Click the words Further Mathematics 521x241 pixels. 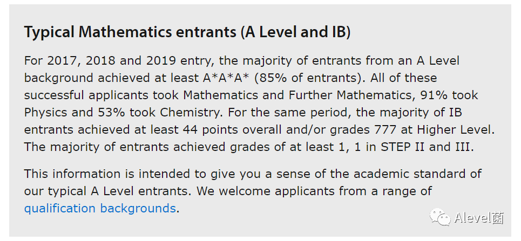click(x=350, y=95)
